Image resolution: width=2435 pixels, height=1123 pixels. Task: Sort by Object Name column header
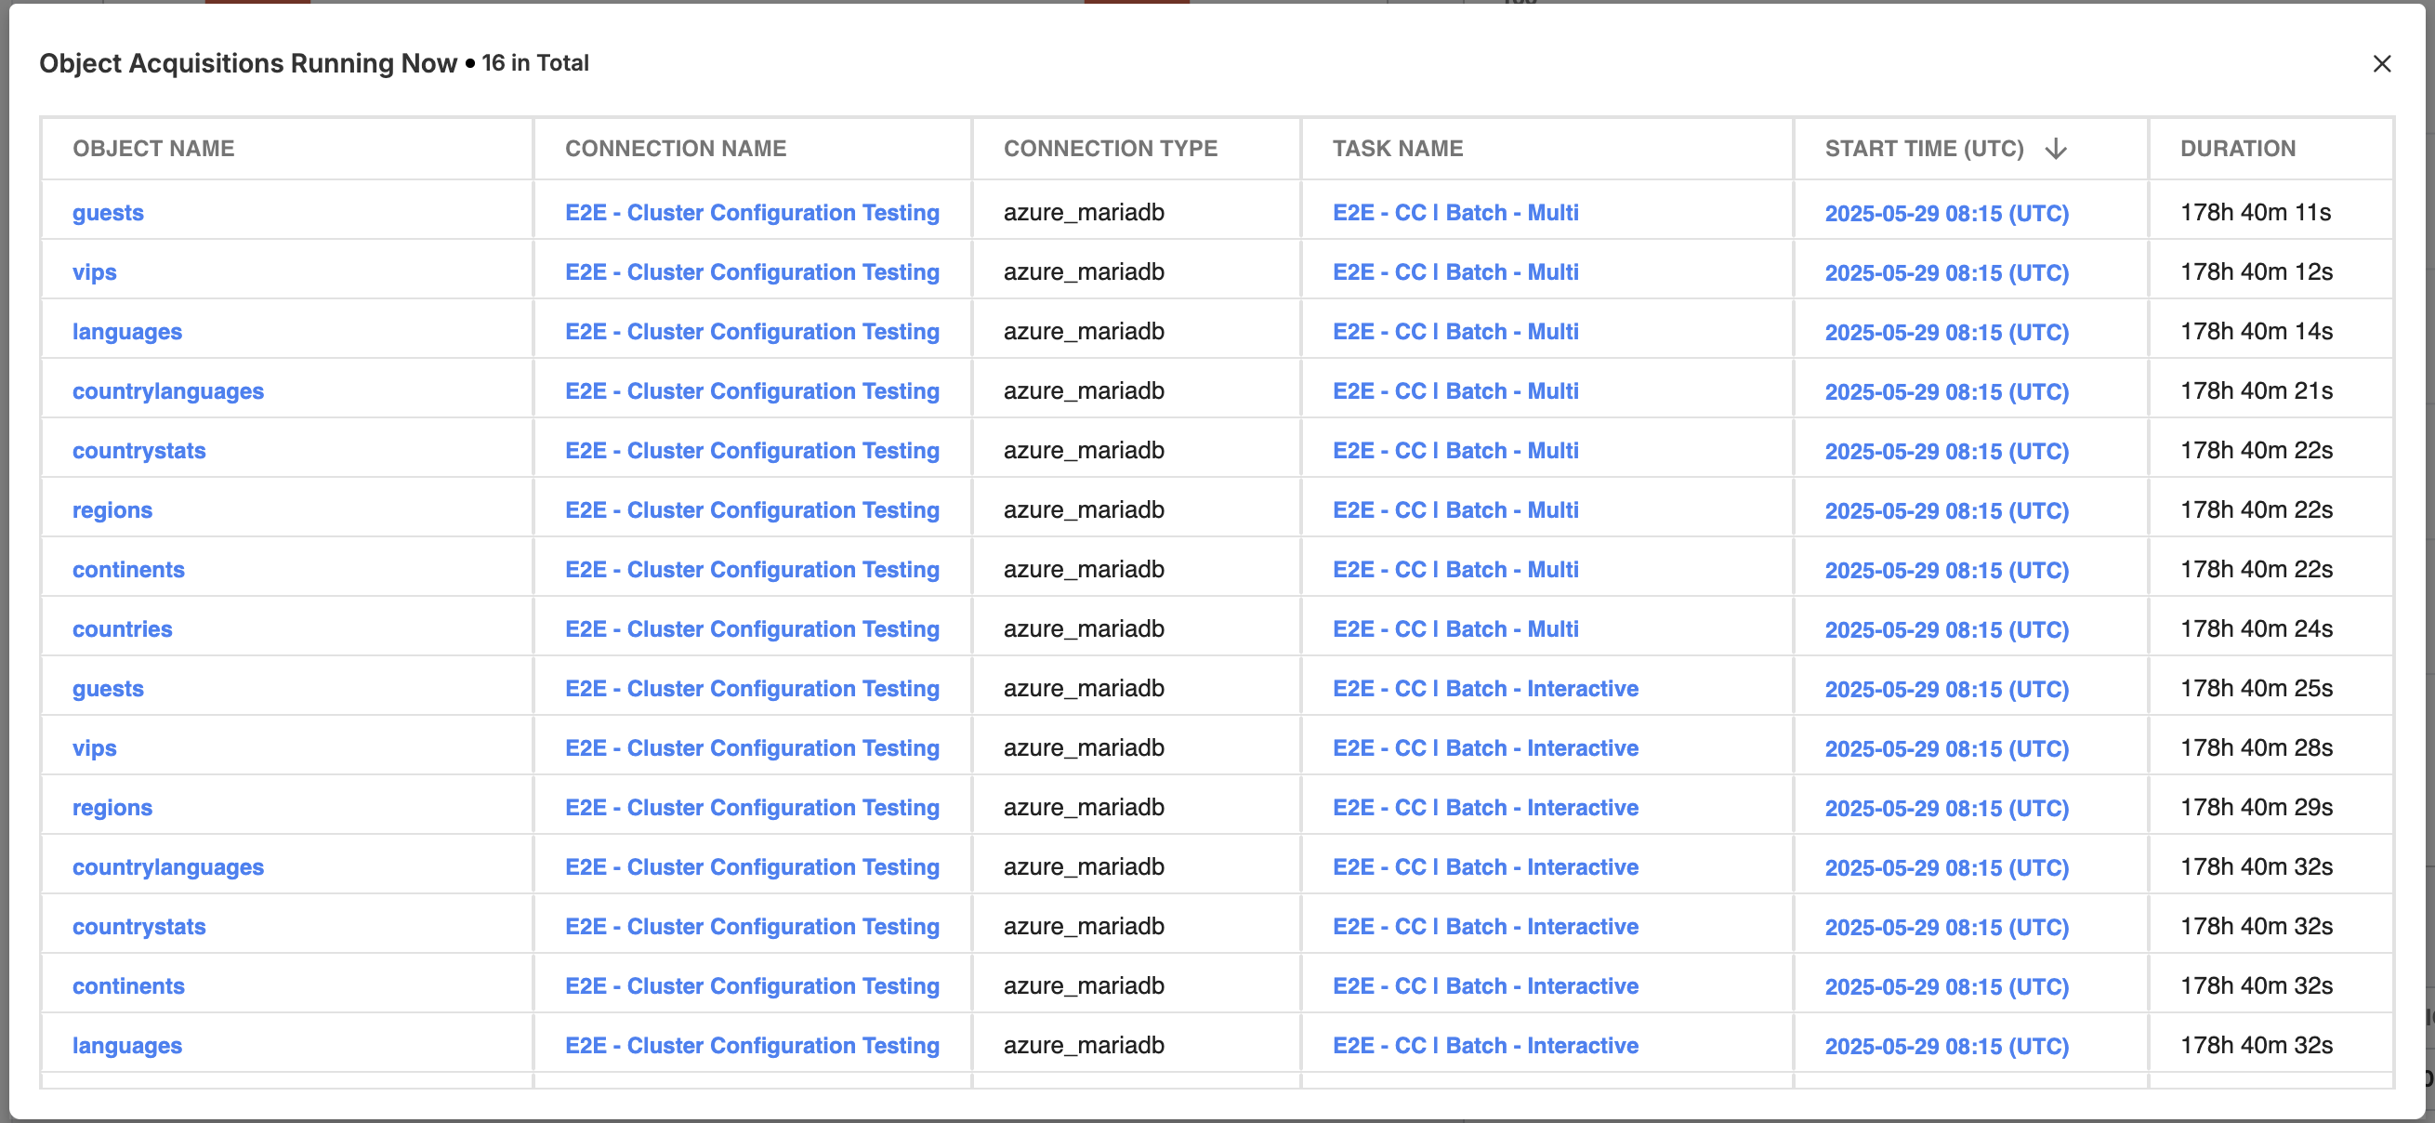153,149
